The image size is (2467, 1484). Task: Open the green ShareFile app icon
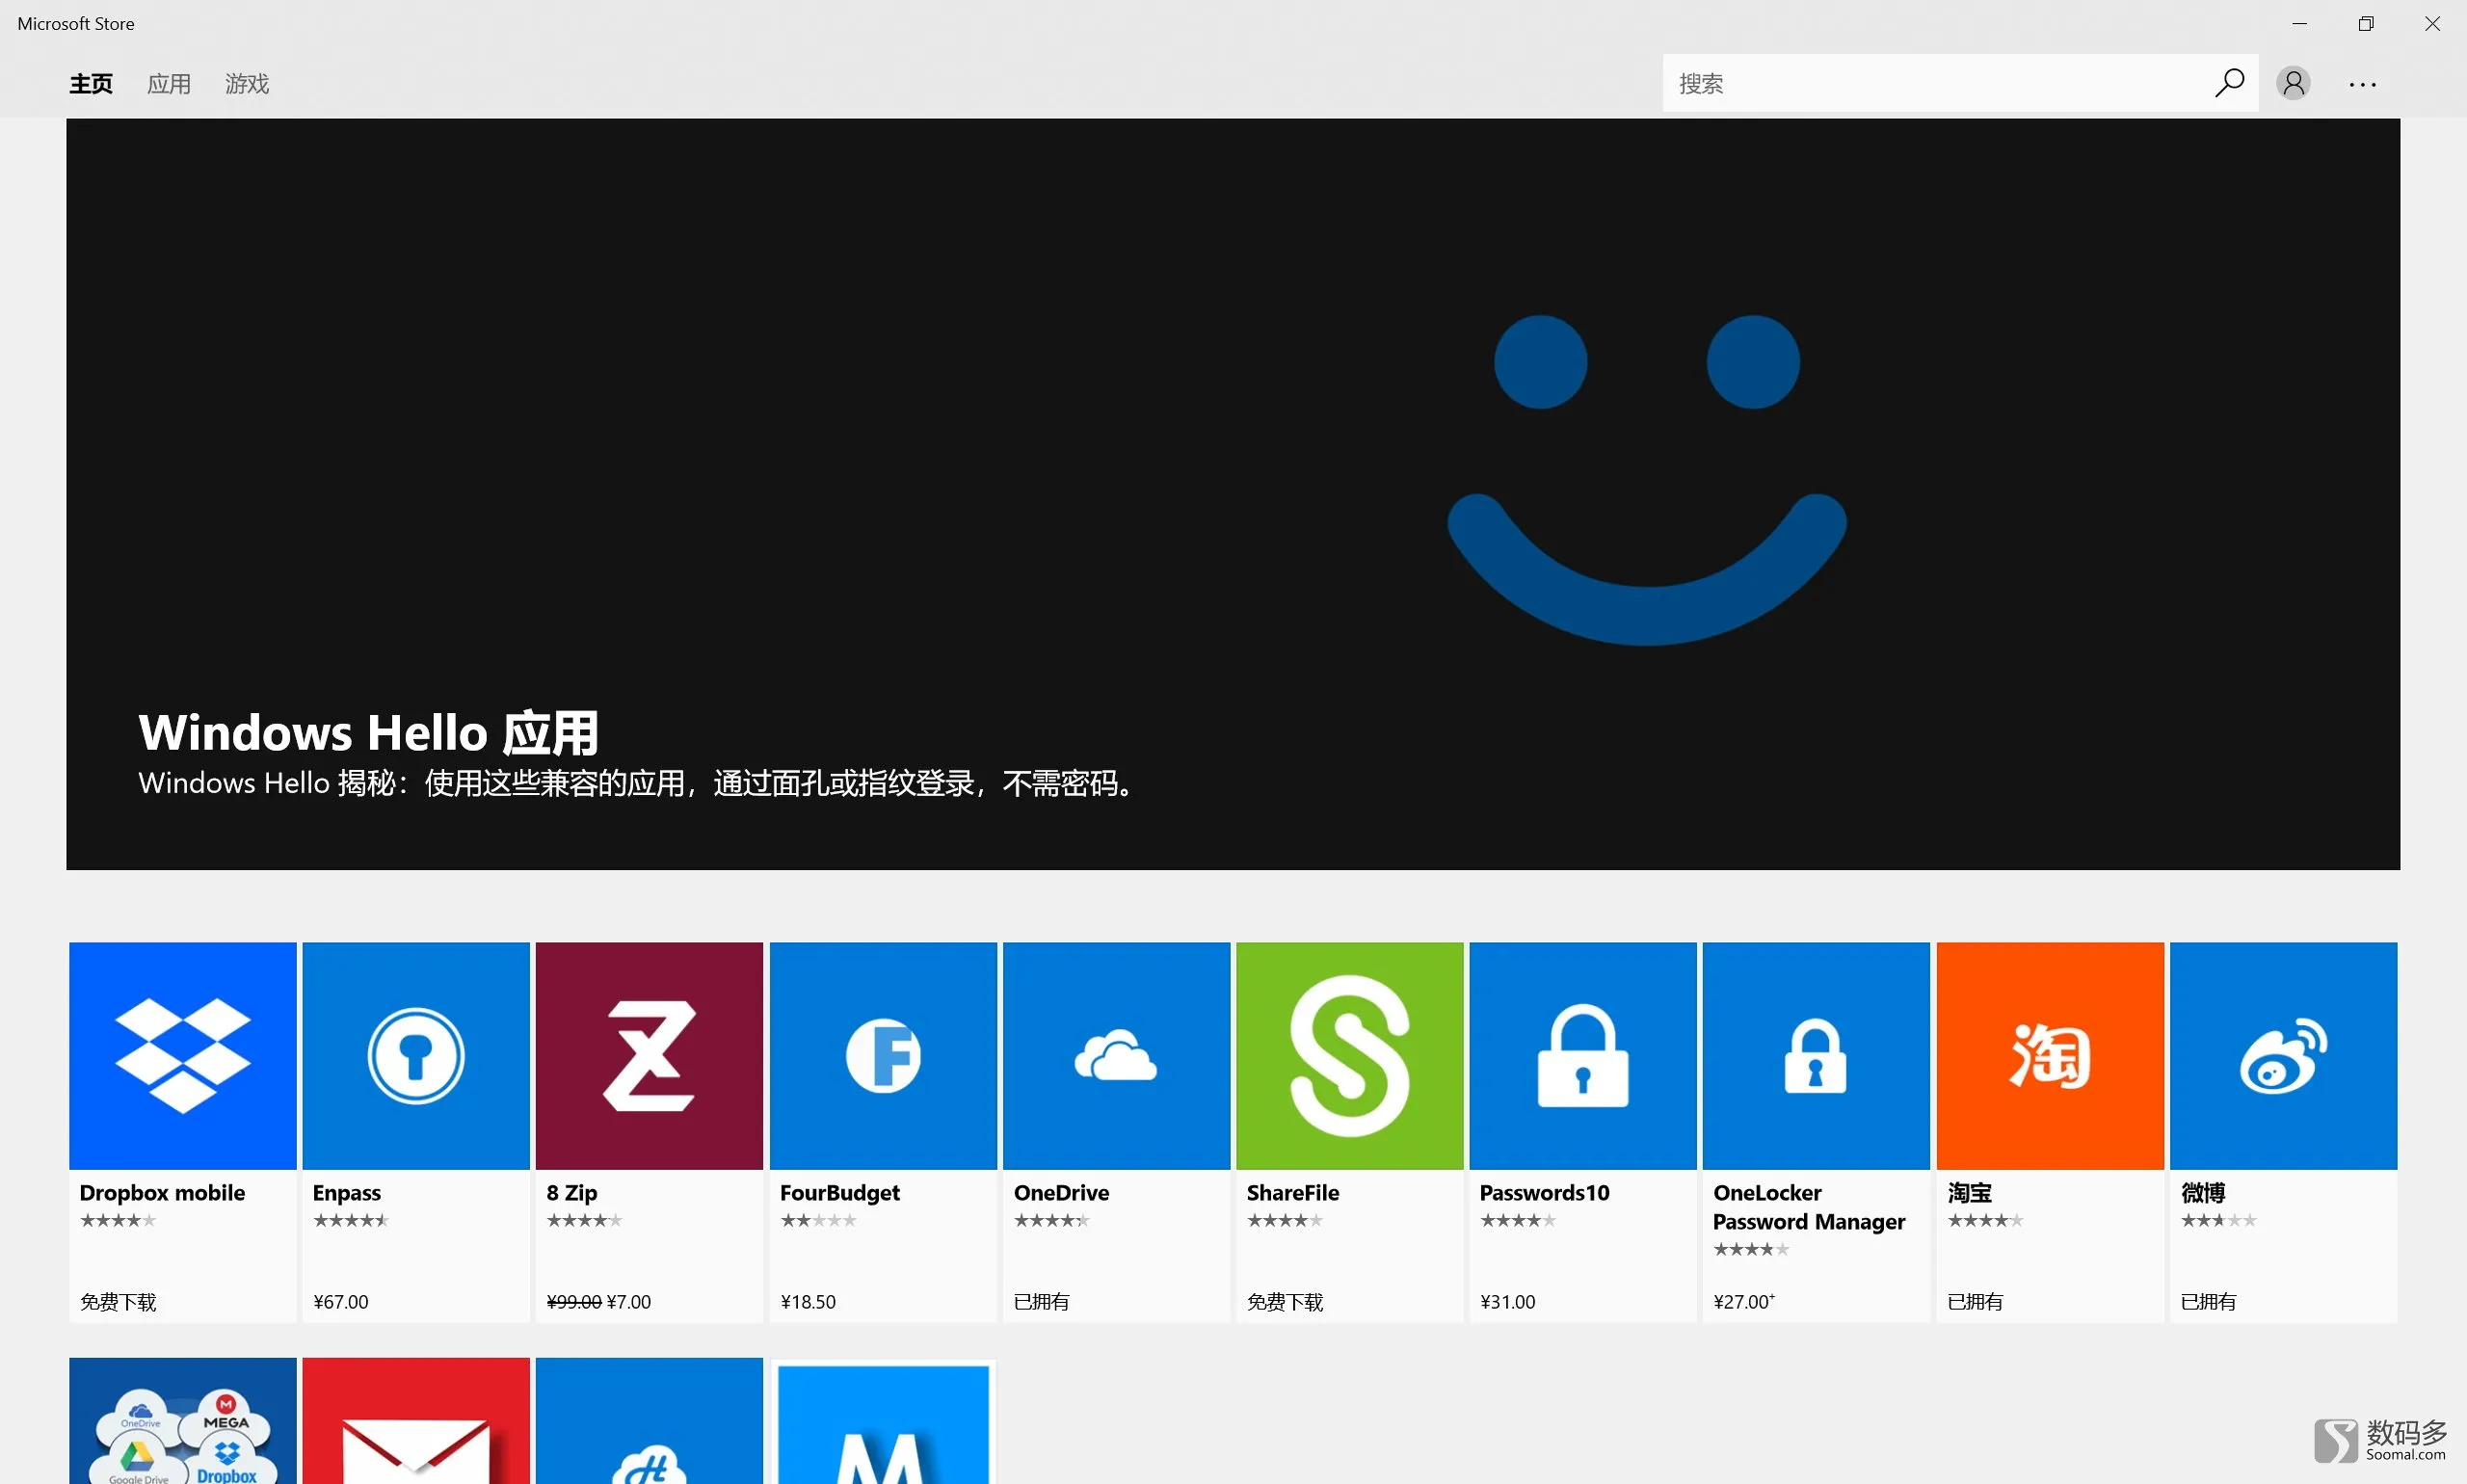(x=1350, y=1055)
